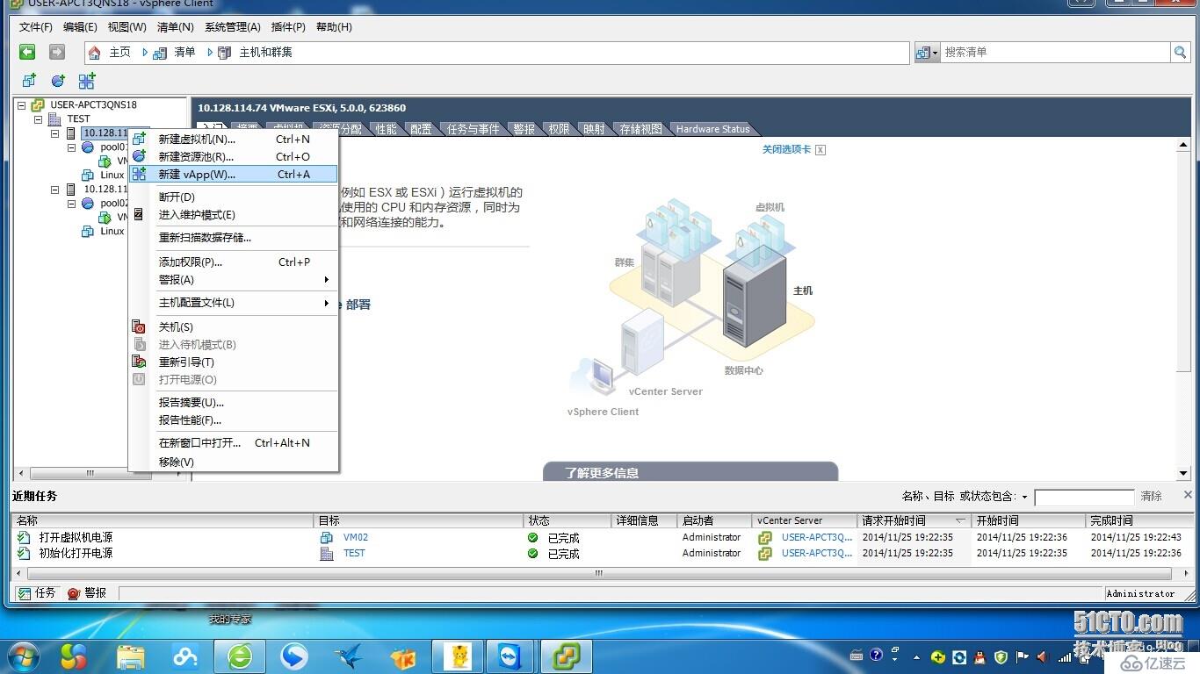Close the 近期任务 panel with the X
This screenshot has width=1200, height=674.
[x=1188, y=495]
